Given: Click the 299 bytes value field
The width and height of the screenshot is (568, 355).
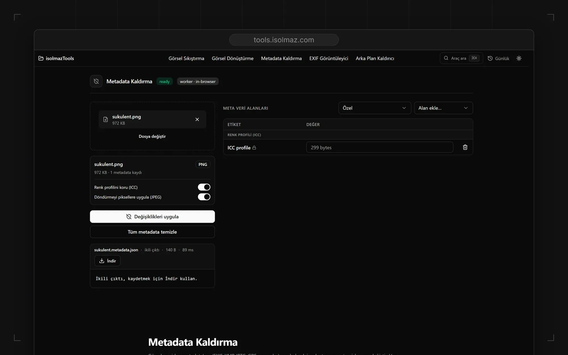Looking at the screenshot, I should (x=379, y=147).
